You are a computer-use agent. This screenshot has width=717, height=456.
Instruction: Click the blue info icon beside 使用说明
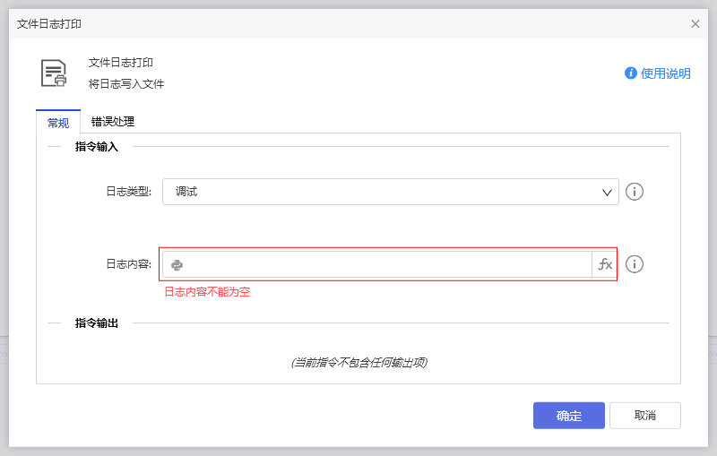click(631, 73)
